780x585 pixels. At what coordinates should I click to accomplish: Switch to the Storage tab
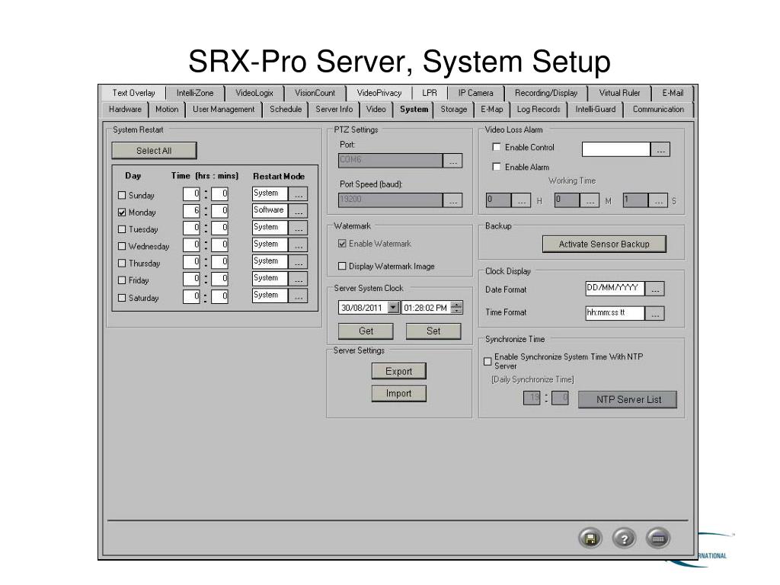click(x=454, y=110)
